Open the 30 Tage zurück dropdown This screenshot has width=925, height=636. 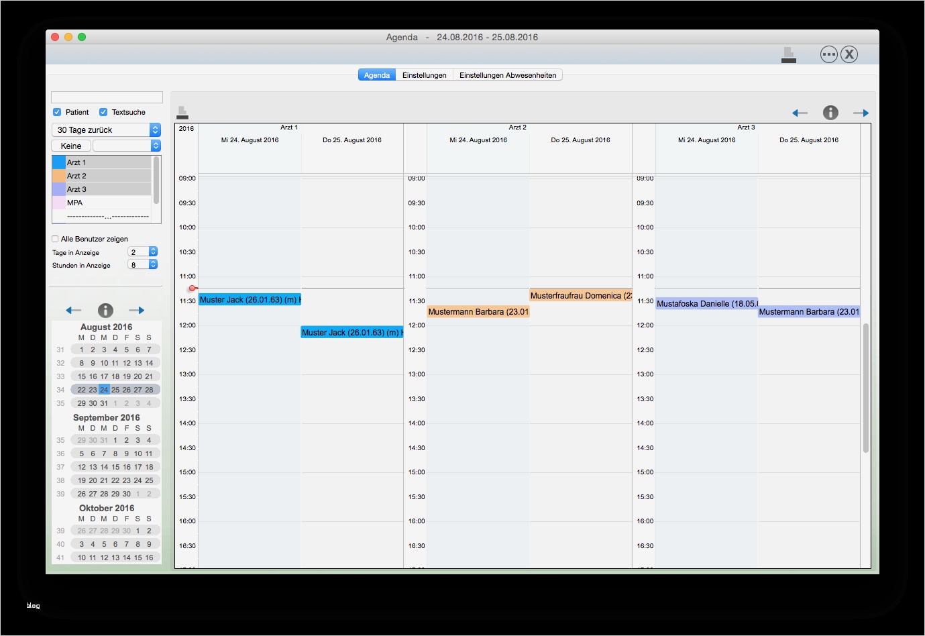(106, 129)
